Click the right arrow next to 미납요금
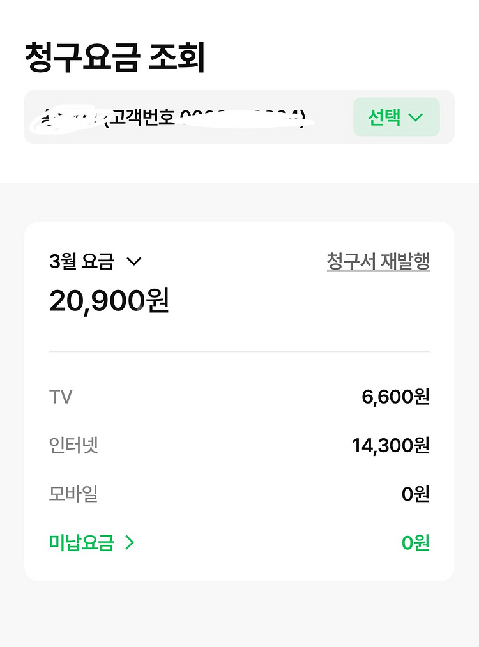The width and height of the screenshot is (479, 647). [x=130, y=543]
